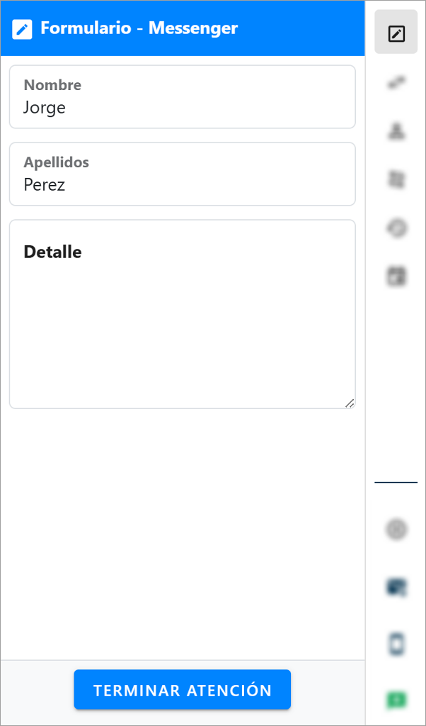Click the pencil icon in the blue header
This screenshot has height=726, width=426.
pos(23,28)
